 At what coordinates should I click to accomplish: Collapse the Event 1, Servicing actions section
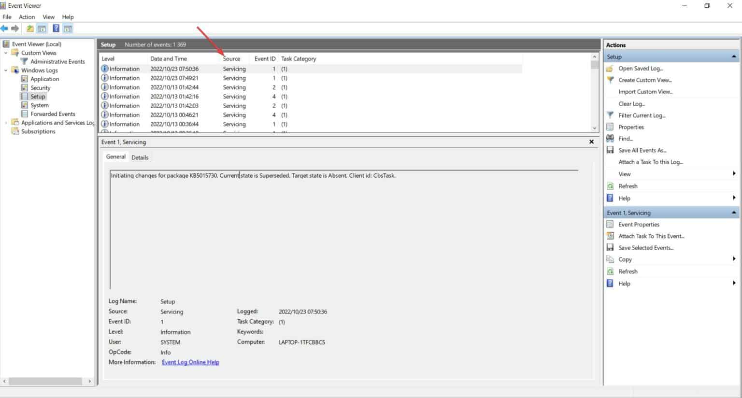tap(734, 212)
